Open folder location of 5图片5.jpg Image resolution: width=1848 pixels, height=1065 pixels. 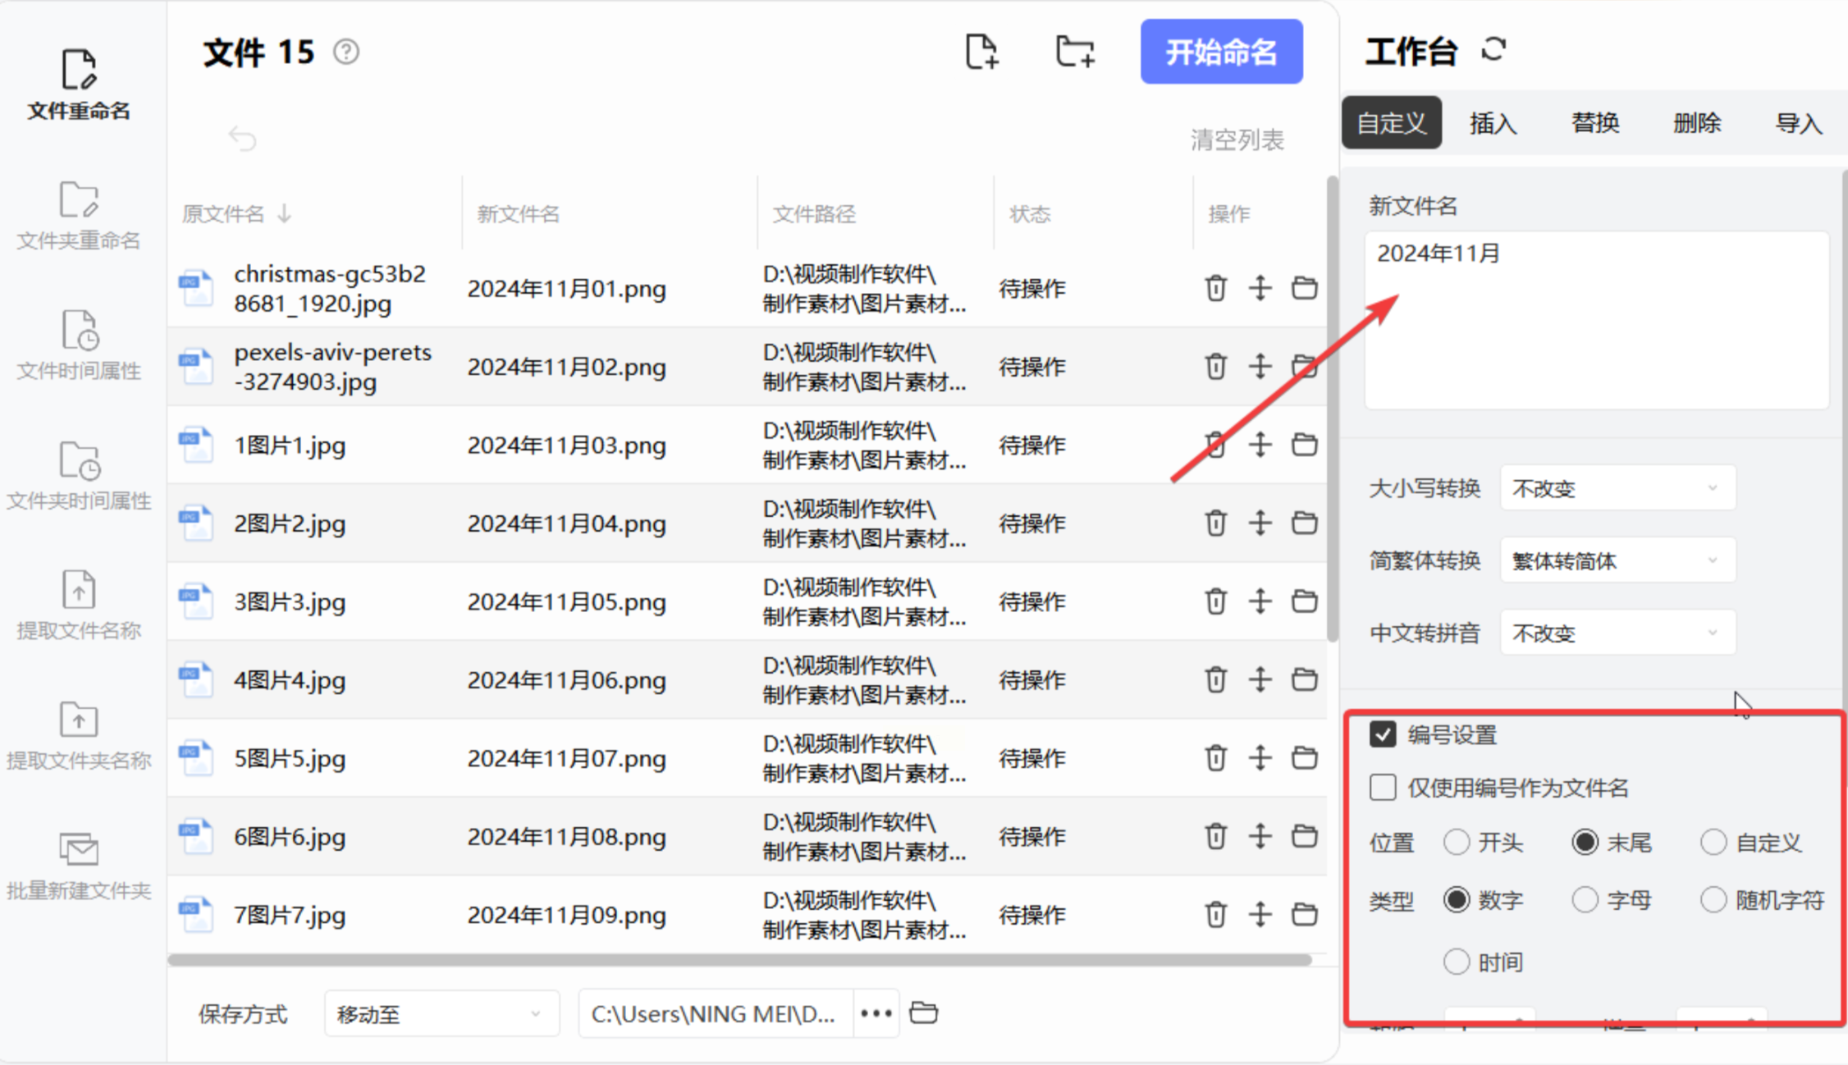point(1304,757)
